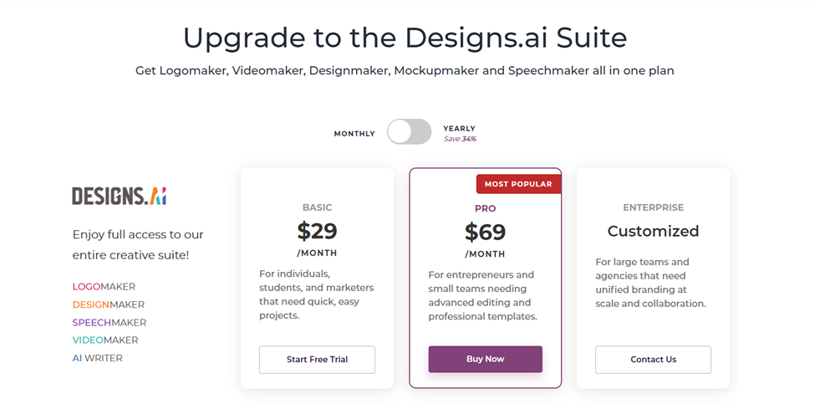The image size is (815, 404).
Task: Click Start Free Trial button
Action: 317,360
